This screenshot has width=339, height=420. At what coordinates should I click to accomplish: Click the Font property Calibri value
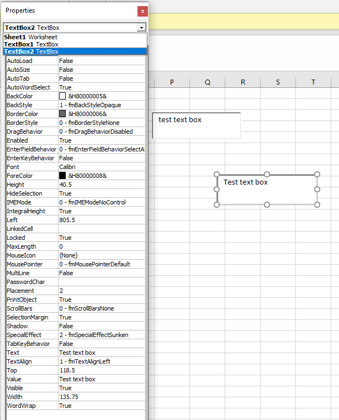(x=102, y=167)
